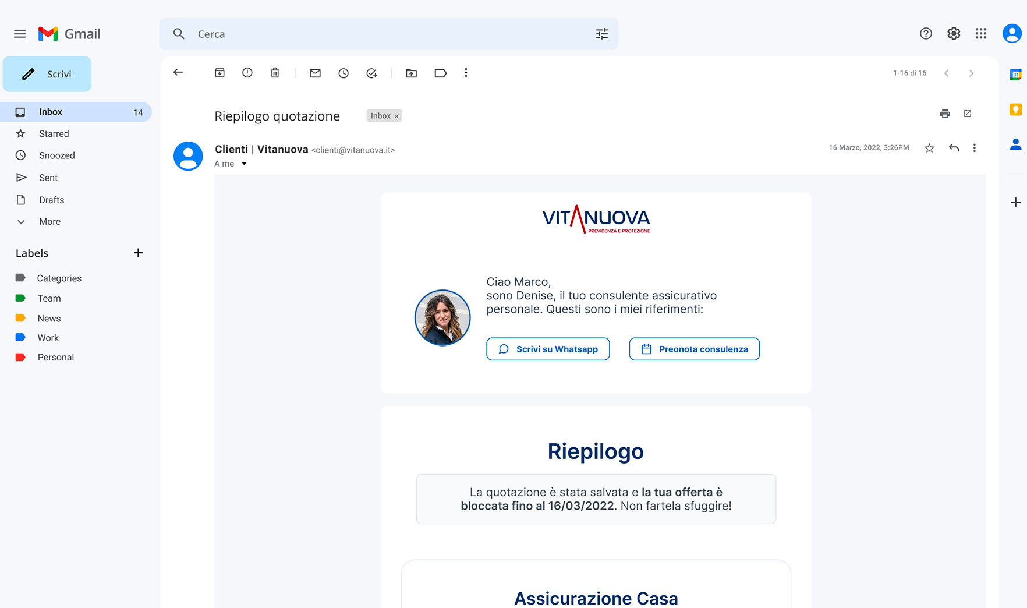
Task: Add email to tasks
Action: pos(371,73)
